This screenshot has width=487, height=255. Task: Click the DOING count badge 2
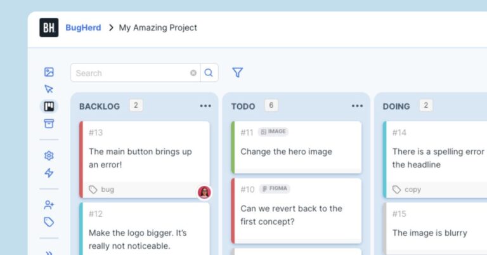tap(426, 105)
